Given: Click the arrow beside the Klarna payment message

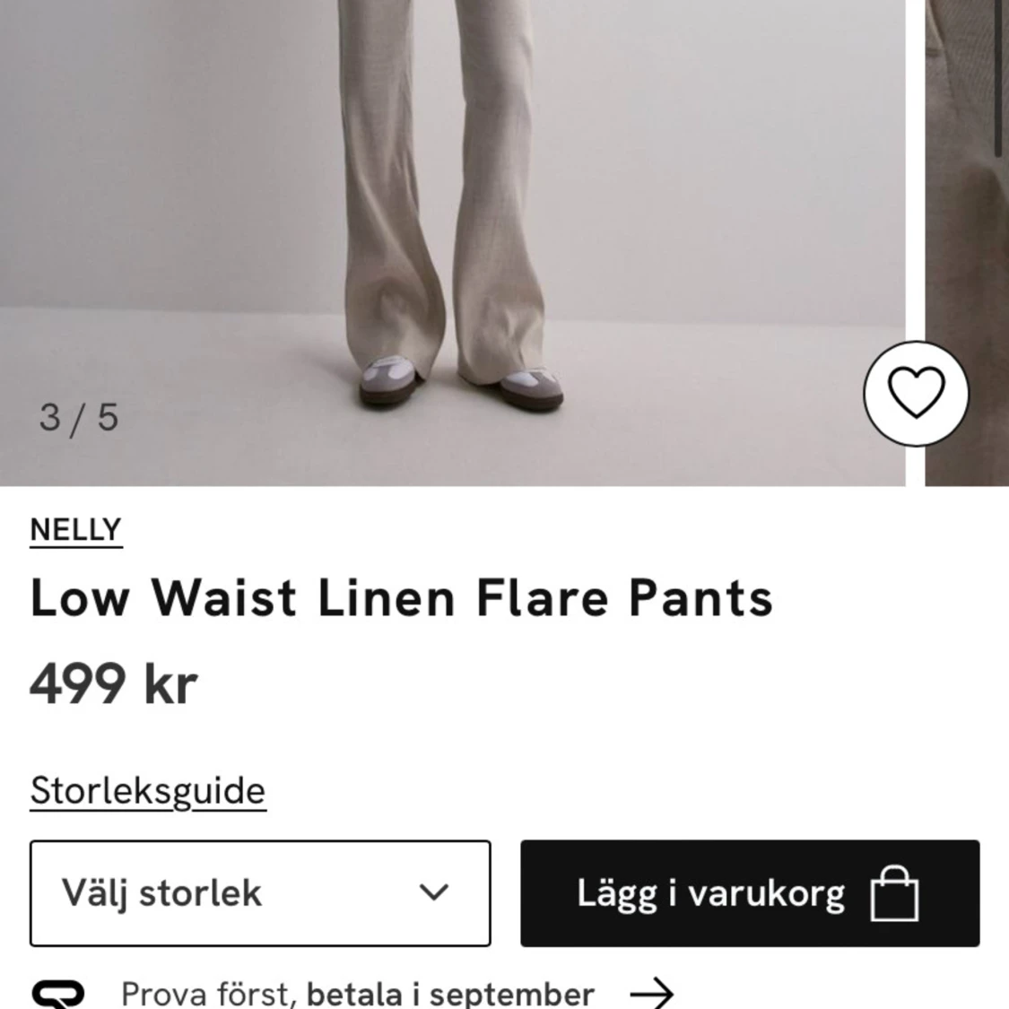Looking at the screenshot, I should click(651, 993).
